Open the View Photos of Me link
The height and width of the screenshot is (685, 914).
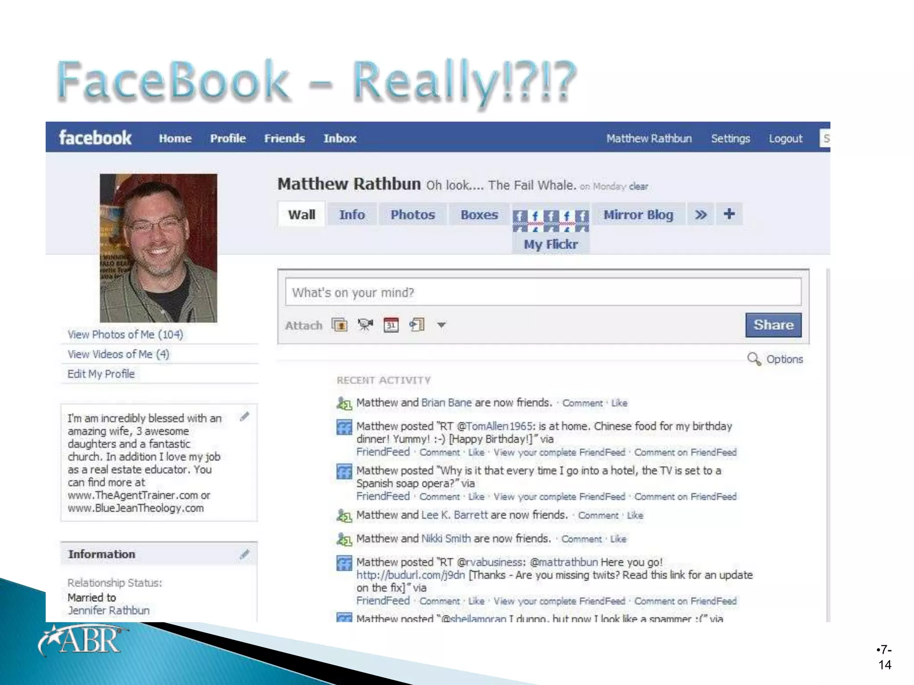pos(125,334)
